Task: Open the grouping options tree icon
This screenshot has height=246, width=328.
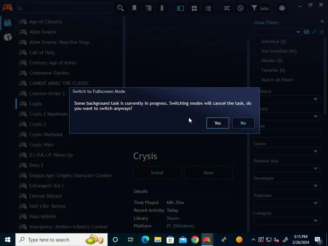Action: [148, 8]
